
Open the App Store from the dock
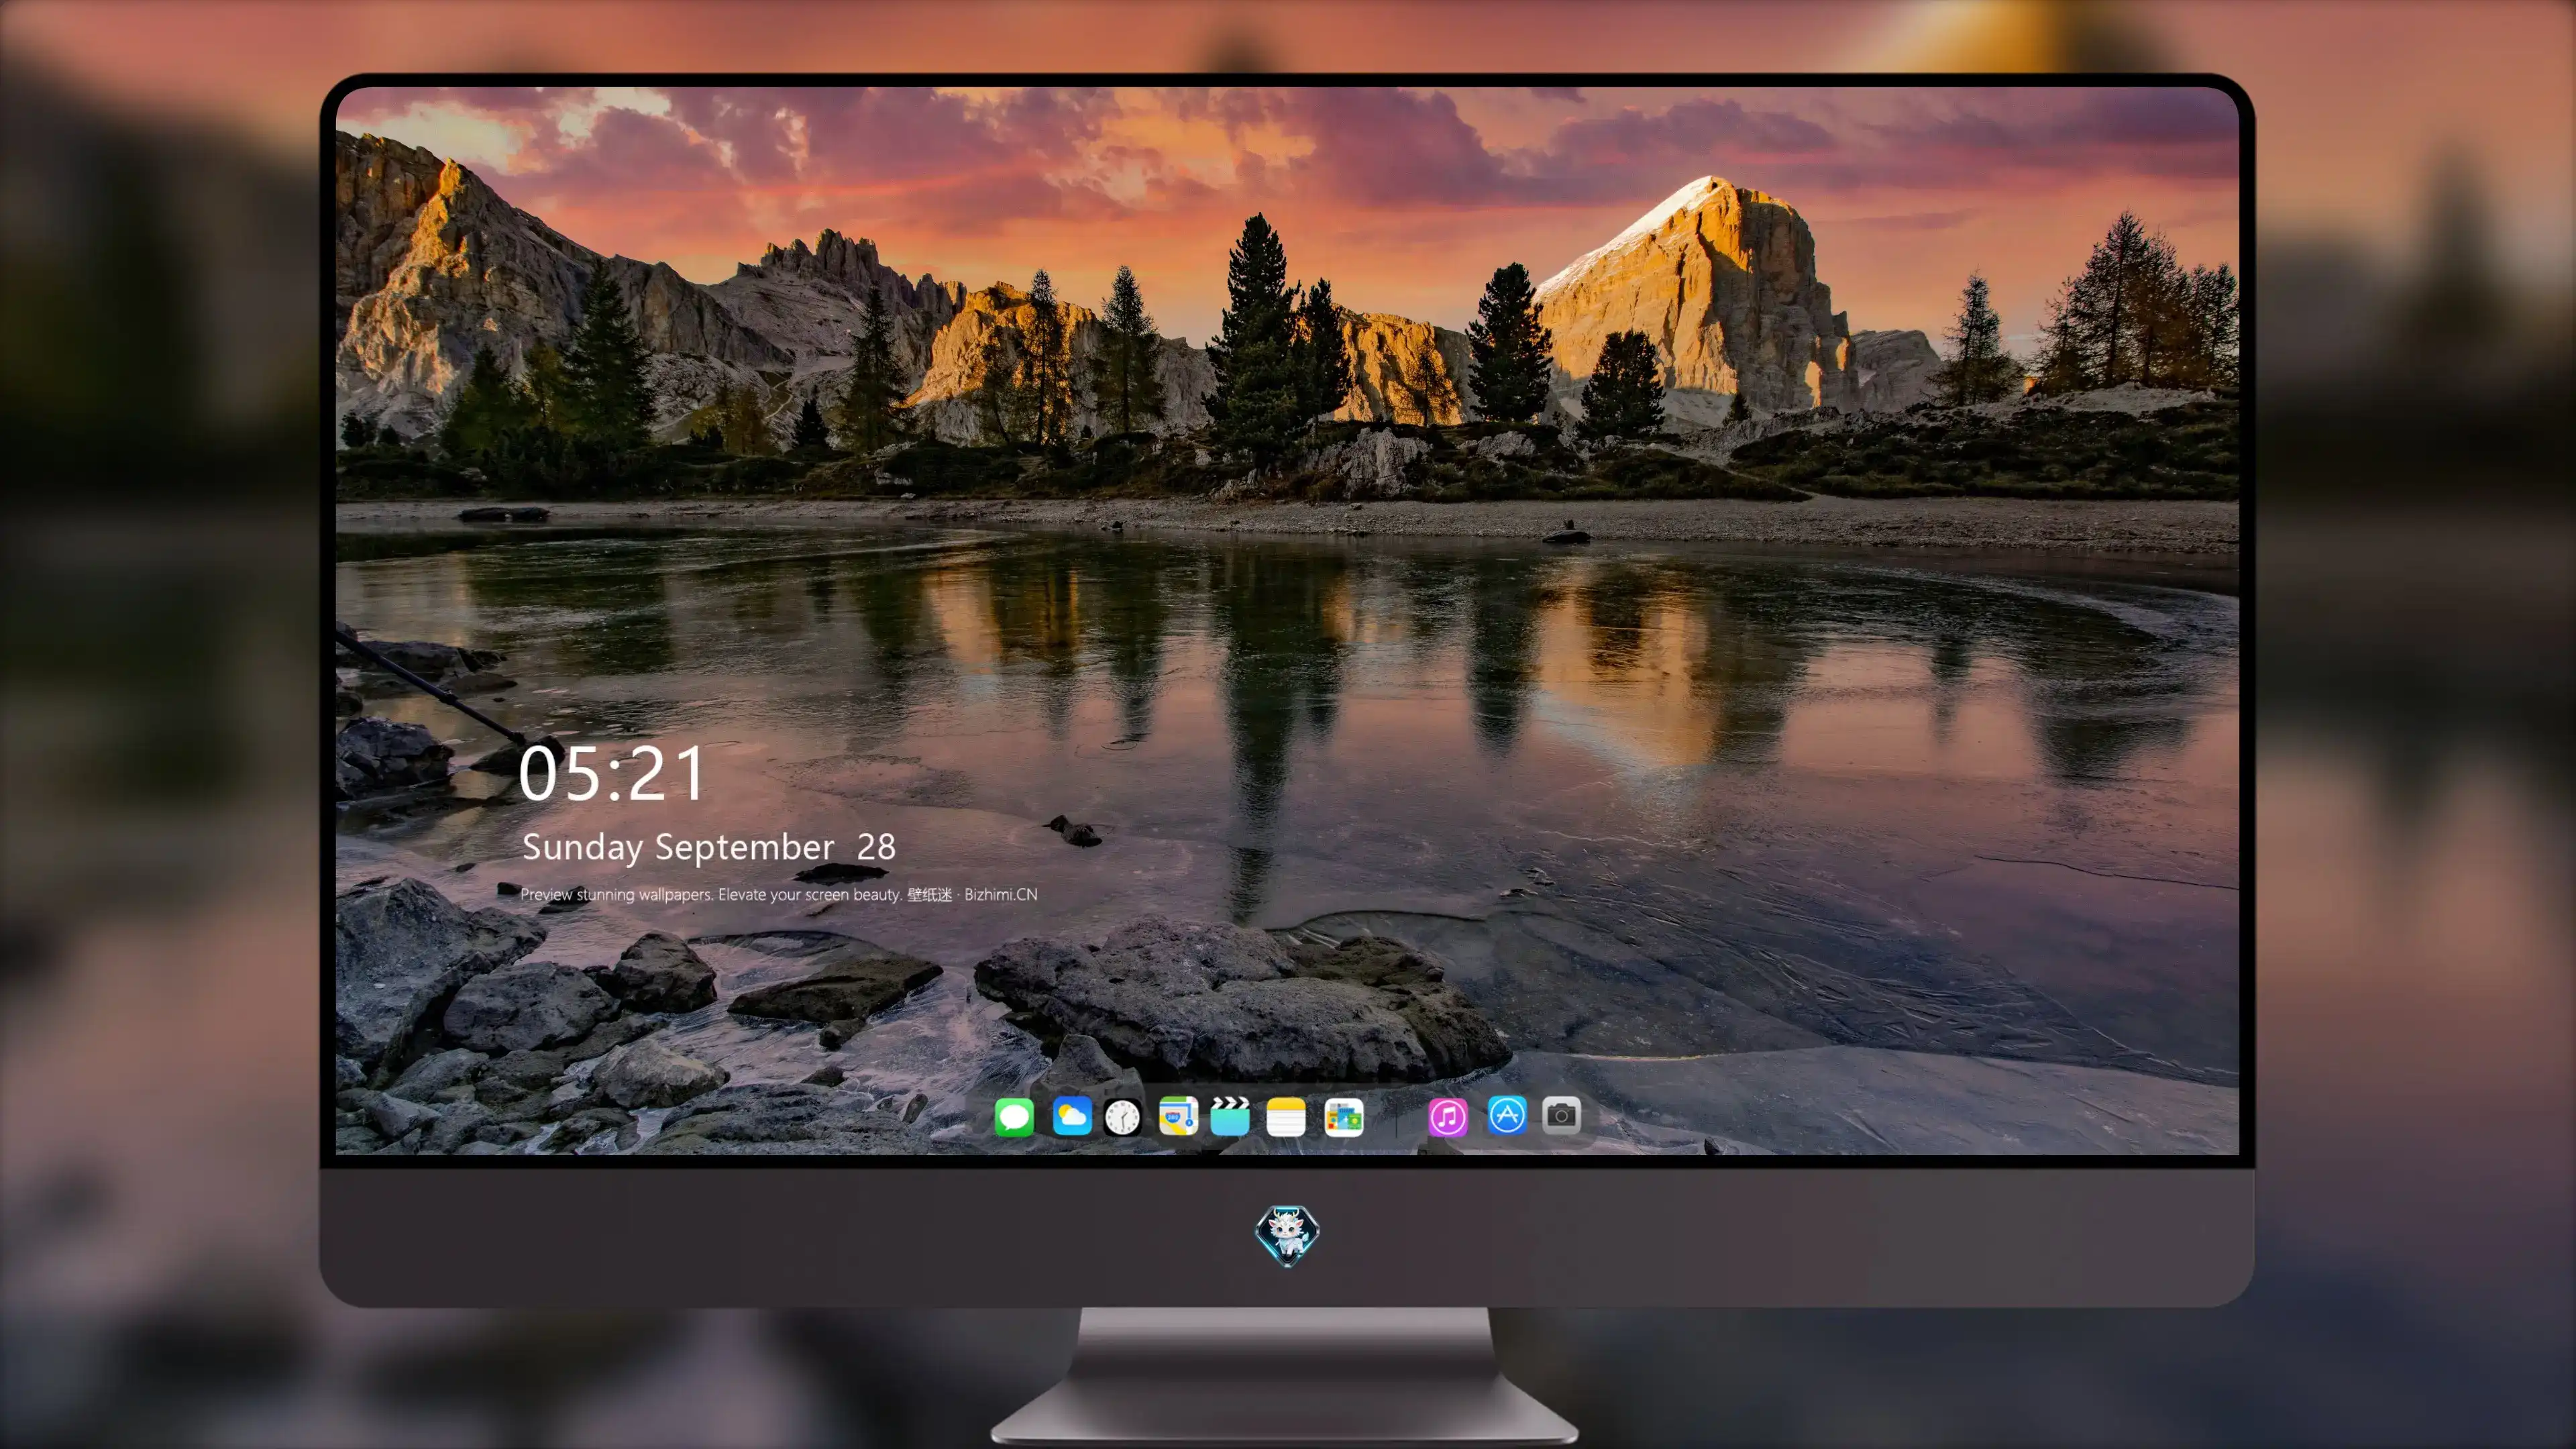click(x=1507, y=1115)
